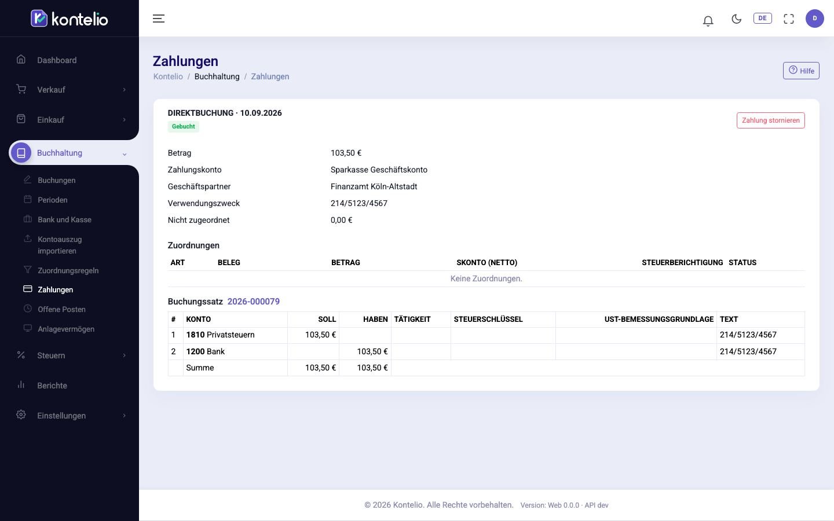Toggle dark mode moon icon
Screen dimensions: 834x521
pos(737,19)
